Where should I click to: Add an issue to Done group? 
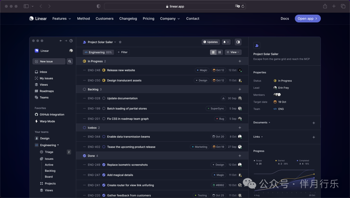pos(240,156)
